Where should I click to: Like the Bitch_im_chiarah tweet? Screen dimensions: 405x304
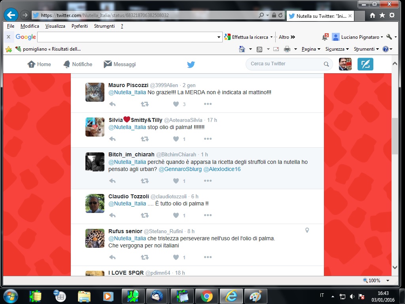(176, 181)
